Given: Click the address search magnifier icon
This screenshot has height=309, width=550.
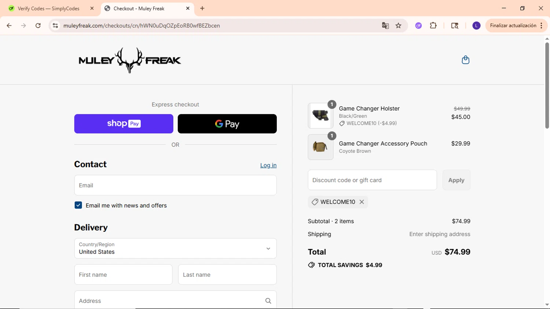Looking at the screenshot, I should 268,301.
